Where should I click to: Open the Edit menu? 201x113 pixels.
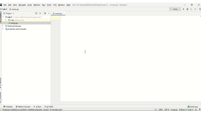tap(10, 5)
